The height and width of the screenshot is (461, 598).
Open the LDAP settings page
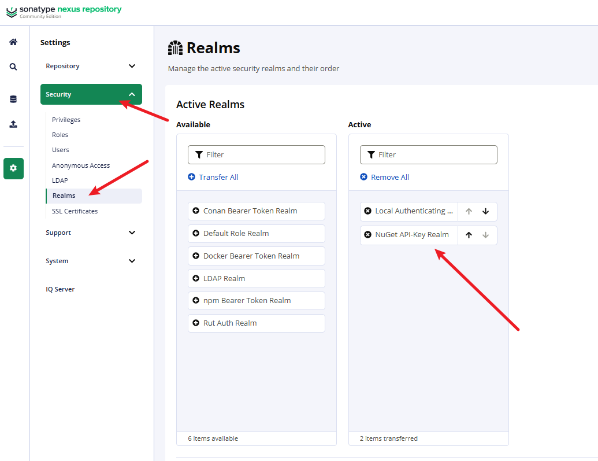click(60, 180)
